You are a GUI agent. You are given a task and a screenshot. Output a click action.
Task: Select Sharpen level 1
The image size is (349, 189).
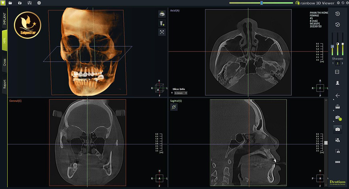pos(333,63)
